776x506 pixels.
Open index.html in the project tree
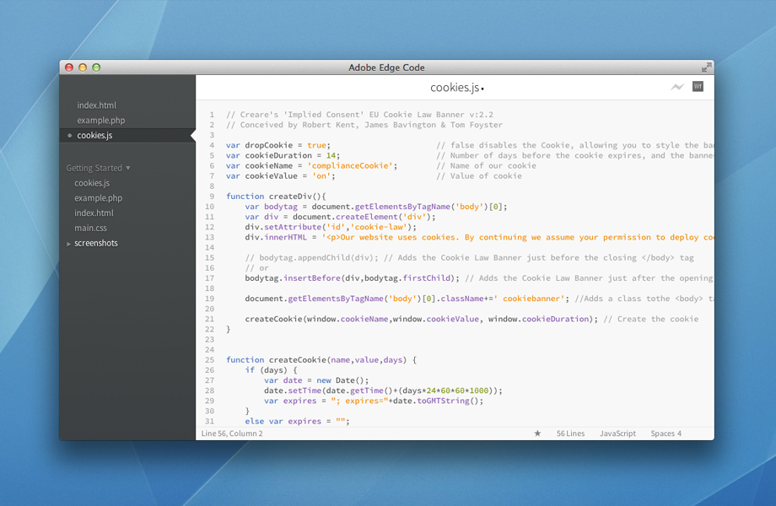(94, 213)
